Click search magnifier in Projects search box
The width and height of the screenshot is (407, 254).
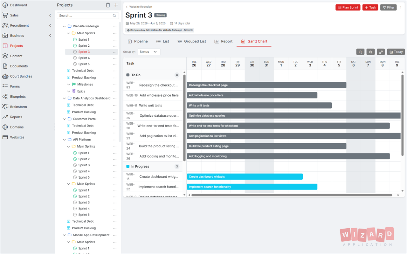[x=114, y=16]
